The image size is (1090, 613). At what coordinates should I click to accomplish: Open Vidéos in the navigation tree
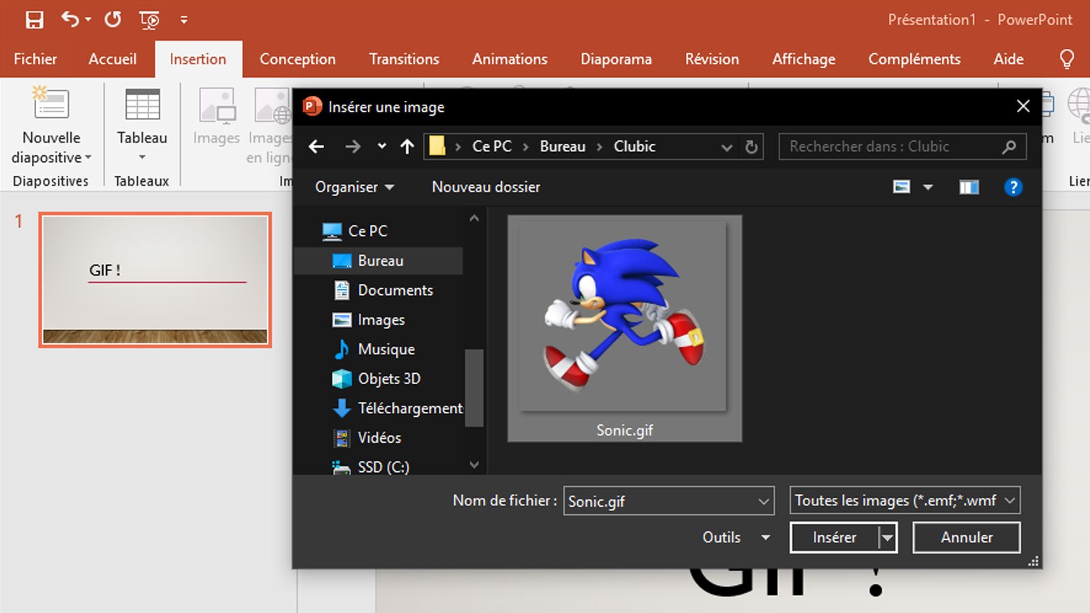379,438
